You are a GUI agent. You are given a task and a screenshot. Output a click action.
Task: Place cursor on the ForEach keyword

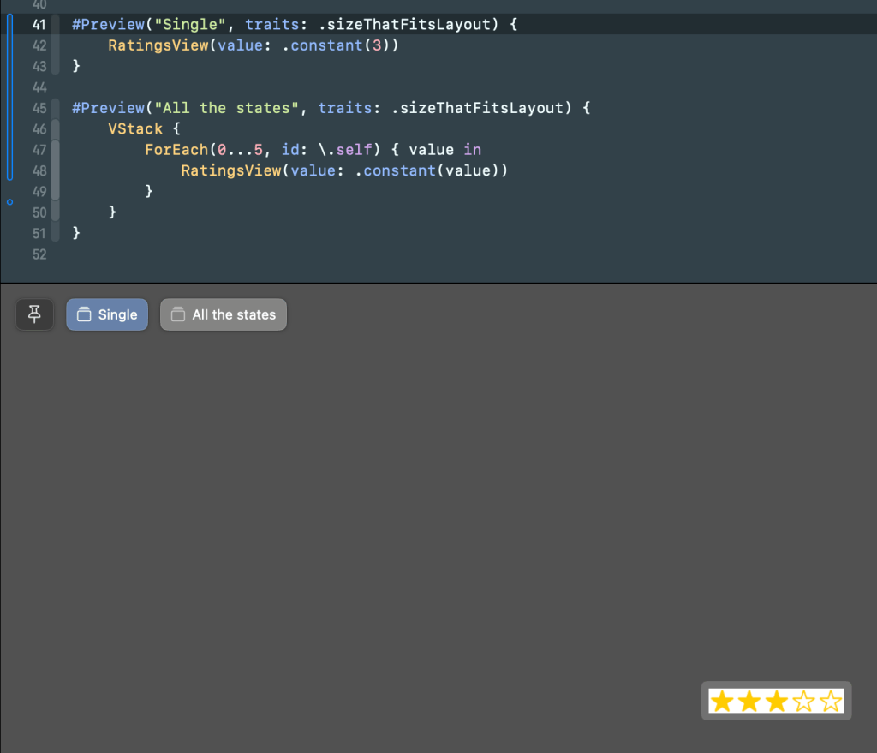176,149
